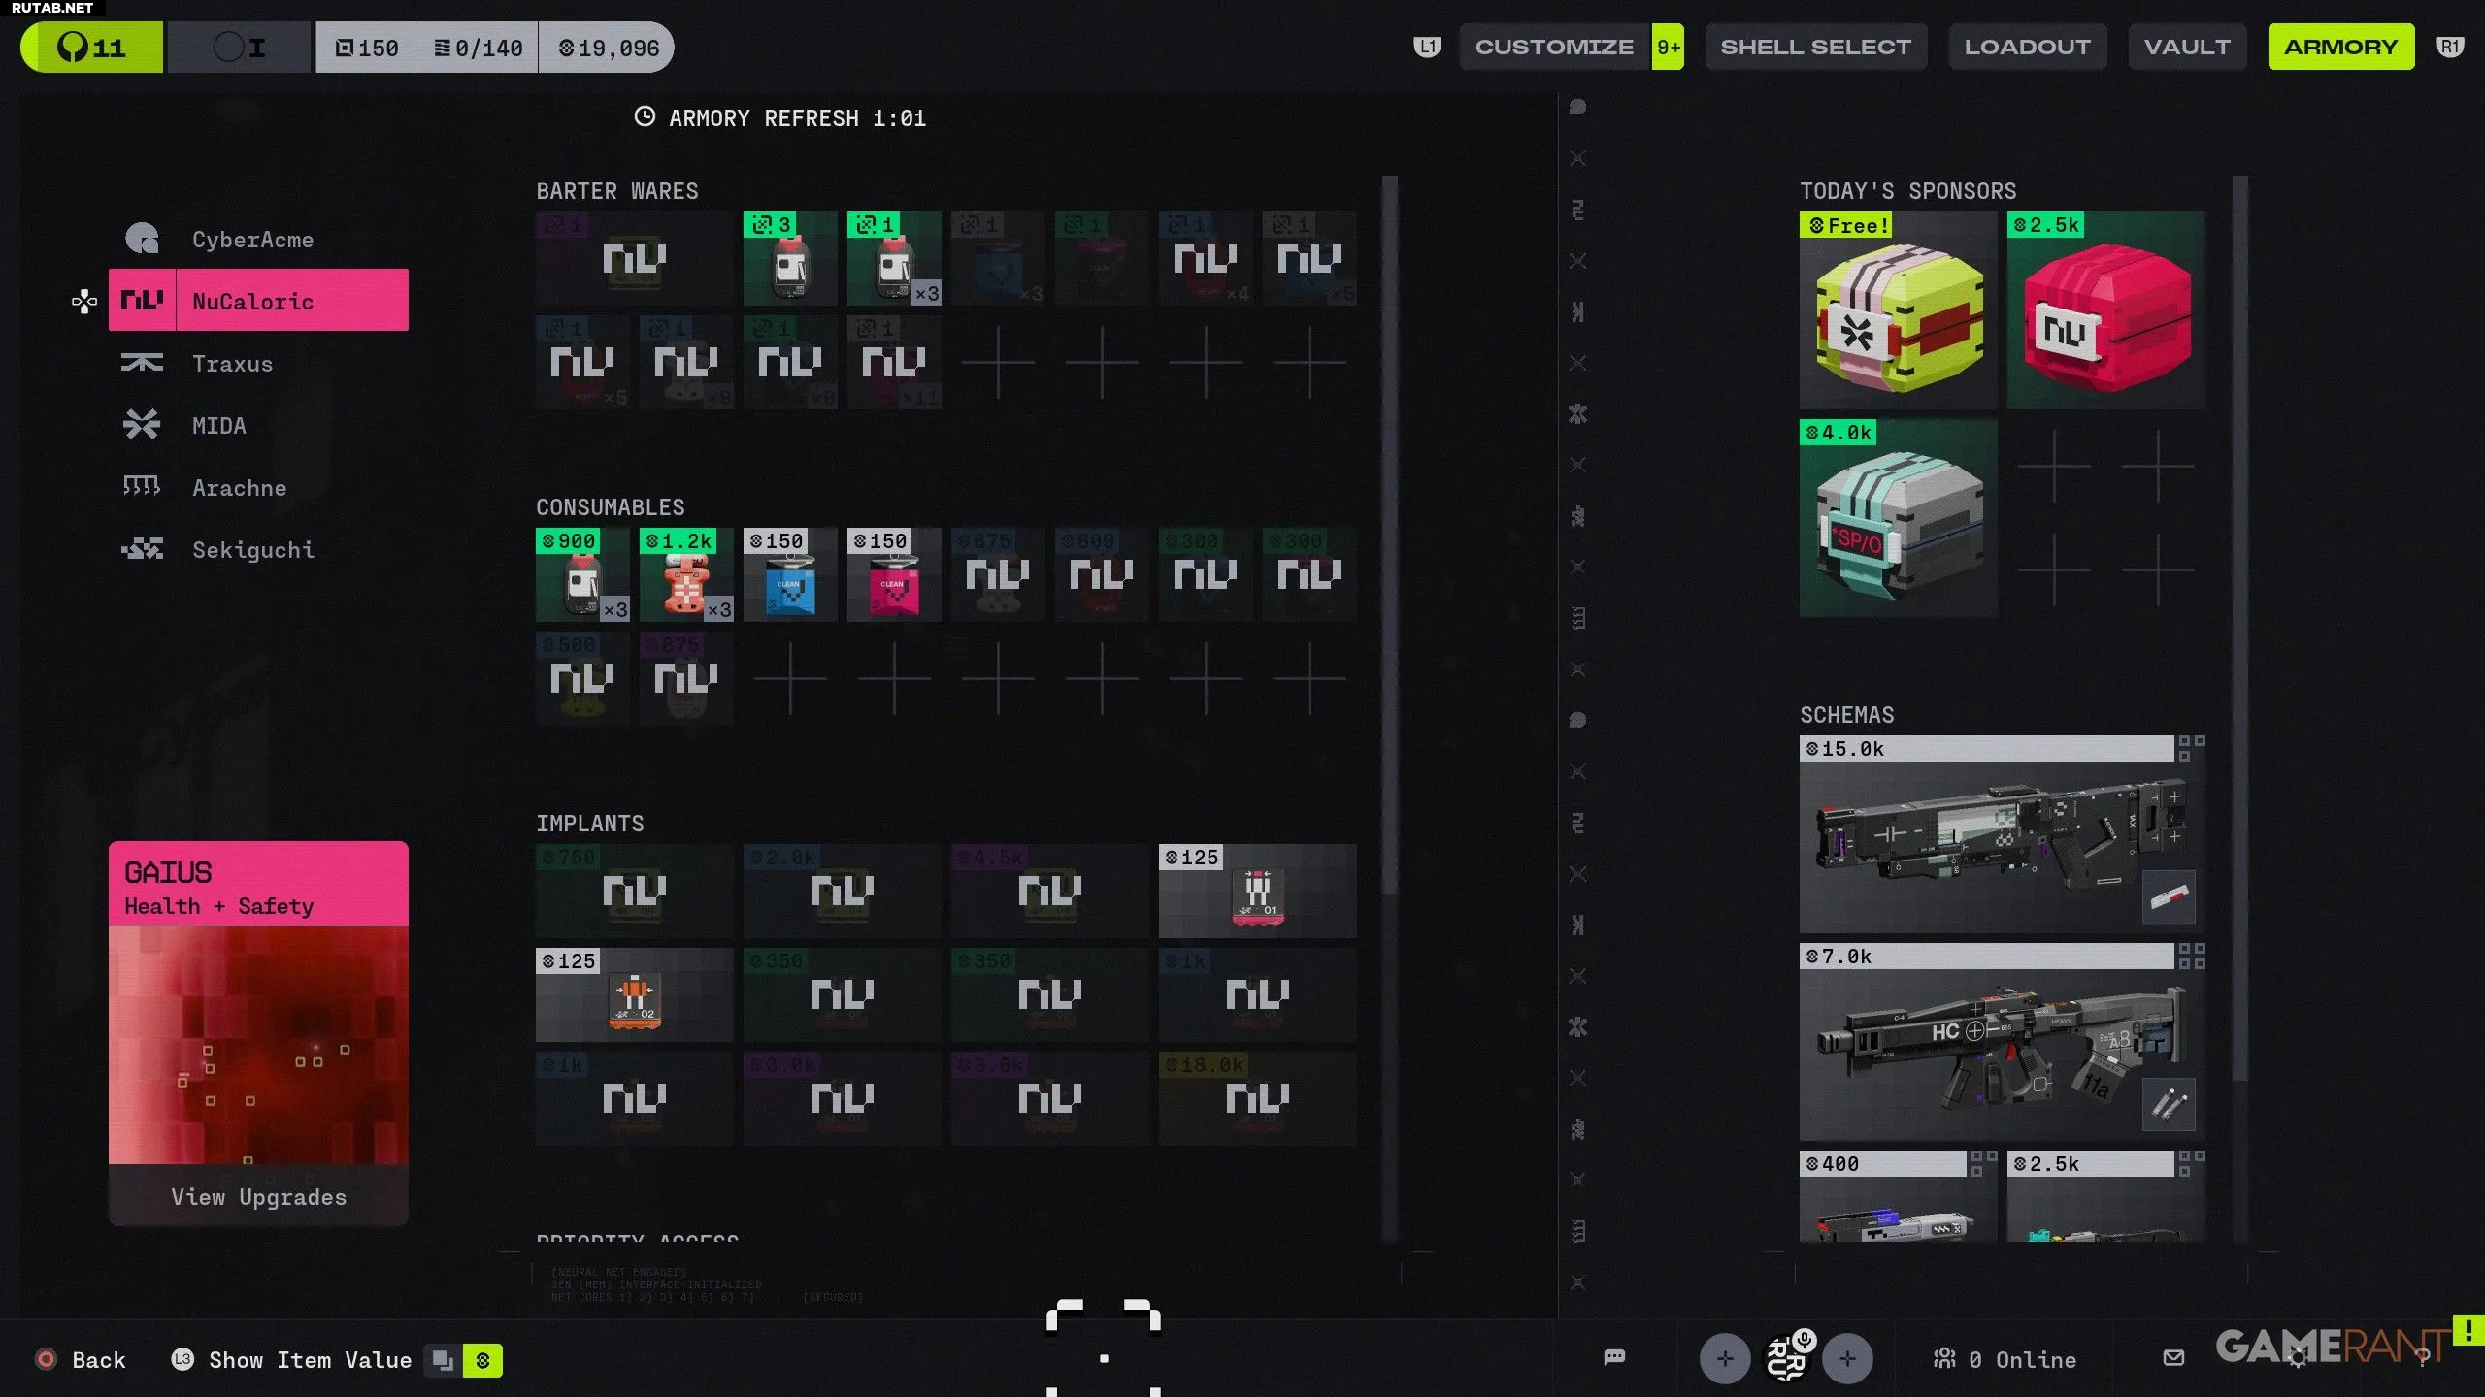Click the 125 credit implant 01 item
2485x1397 pixels.
click(1257, 891)
